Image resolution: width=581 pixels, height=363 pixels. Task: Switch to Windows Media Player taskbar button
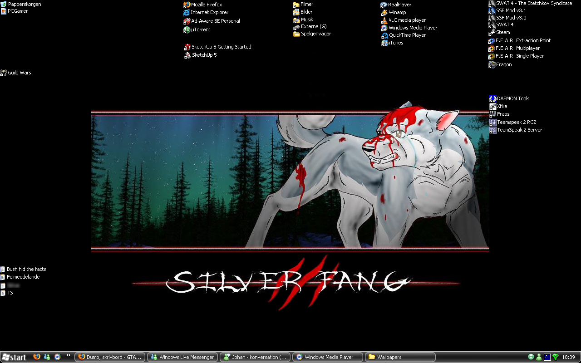pos(328,357)
